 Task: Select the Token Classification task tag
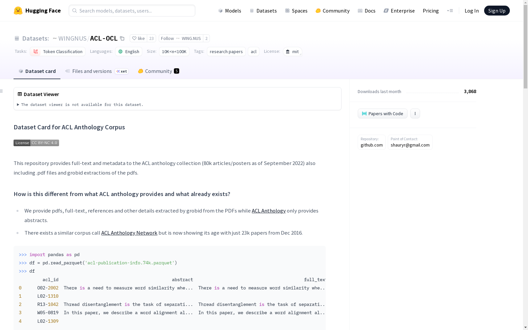click(58, 51)
